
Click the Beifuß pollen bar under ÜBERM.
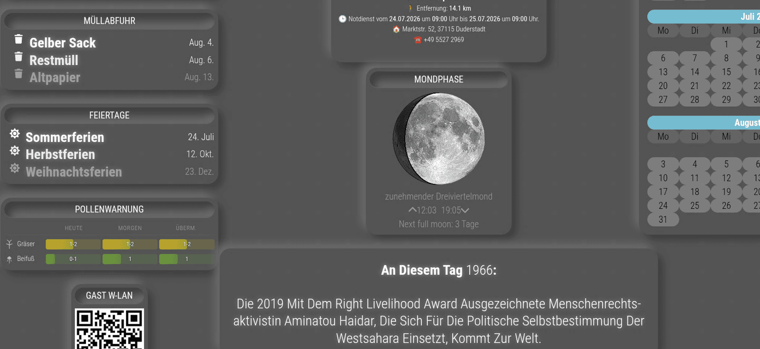(187, 259)
